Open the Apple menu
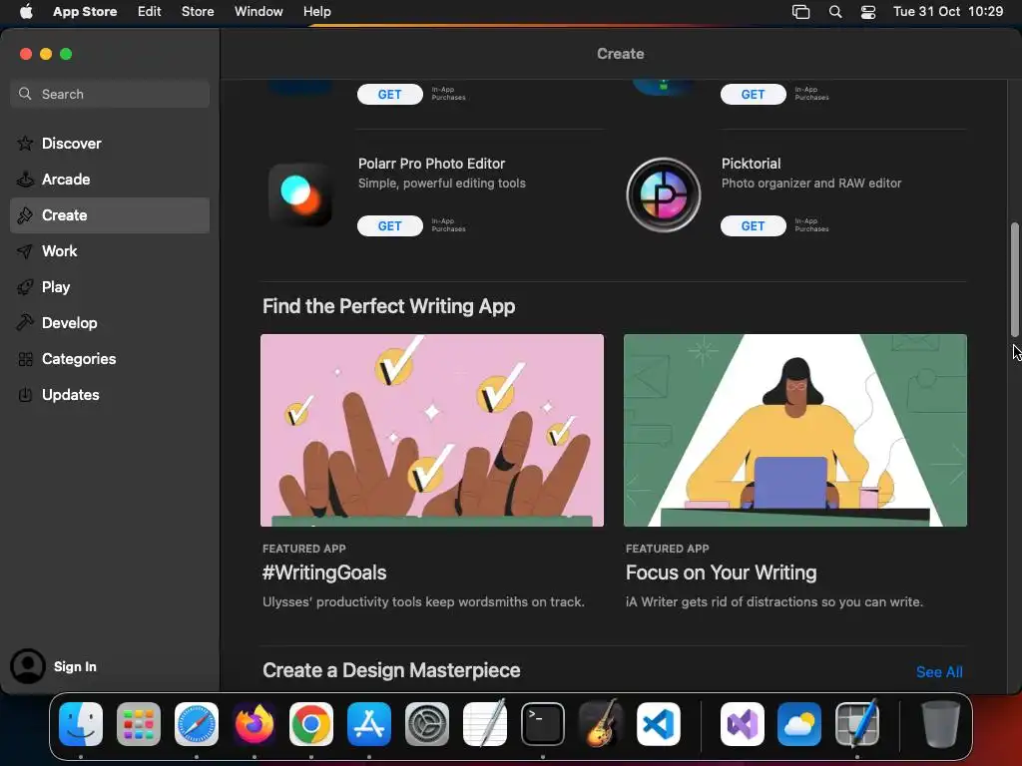Screen dimensions: 1022x766 pyautogui.click(x=26, y=11)
